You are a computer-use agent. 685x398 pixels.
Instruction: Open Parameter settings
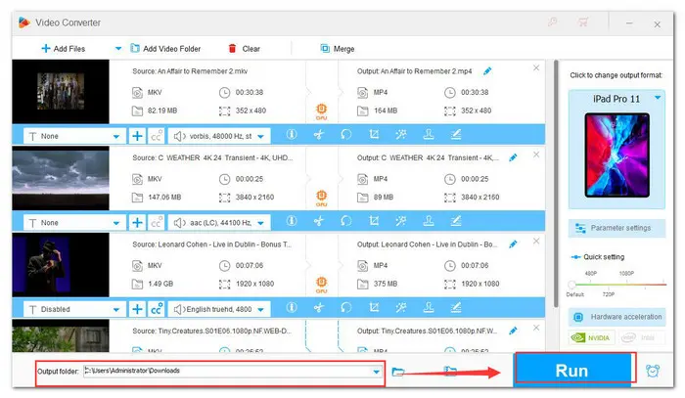pos(616,228)
